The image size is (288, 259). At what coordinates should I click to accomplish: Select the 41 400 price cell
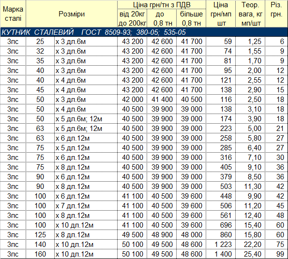click(x=162, y=100)
